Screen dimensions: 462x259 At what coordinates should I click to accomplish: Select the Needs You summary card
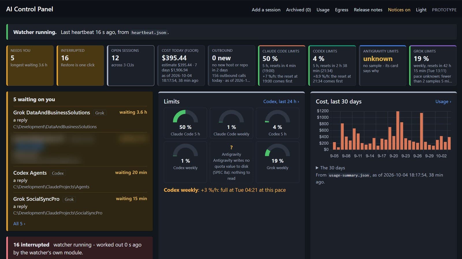tap(30, 66)
